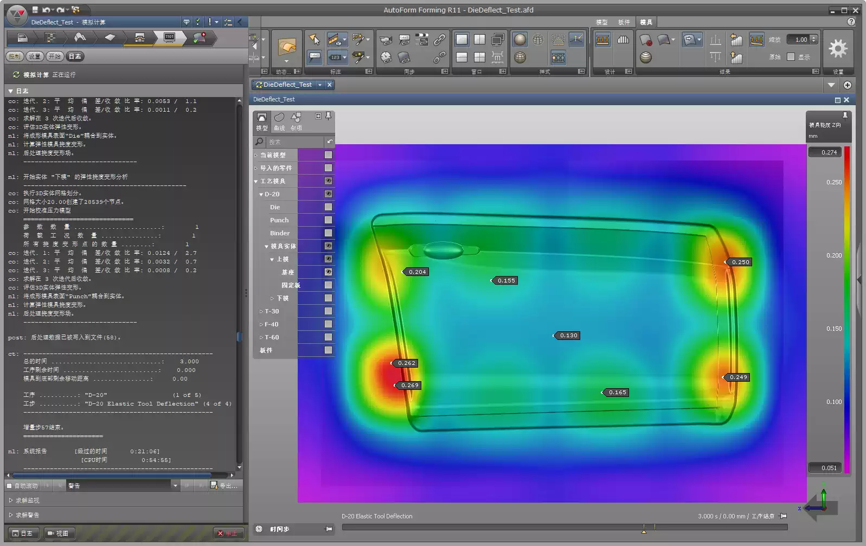866x546 pixels.
Task: Enable the 显示 original checkbox
Action: (791, 57)
